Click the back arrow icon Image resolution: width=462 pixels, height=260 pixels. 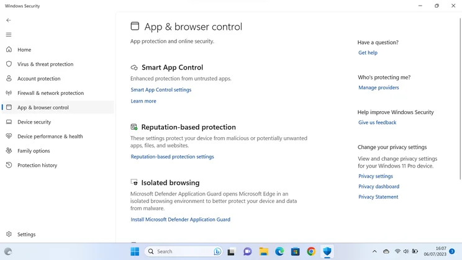(9, 20)
